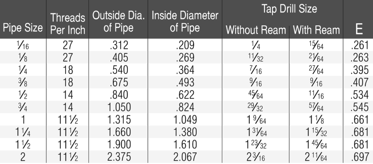Click the With Ream subheader
Viewport: 373px width, 164px height.
[x=316, y=30]
